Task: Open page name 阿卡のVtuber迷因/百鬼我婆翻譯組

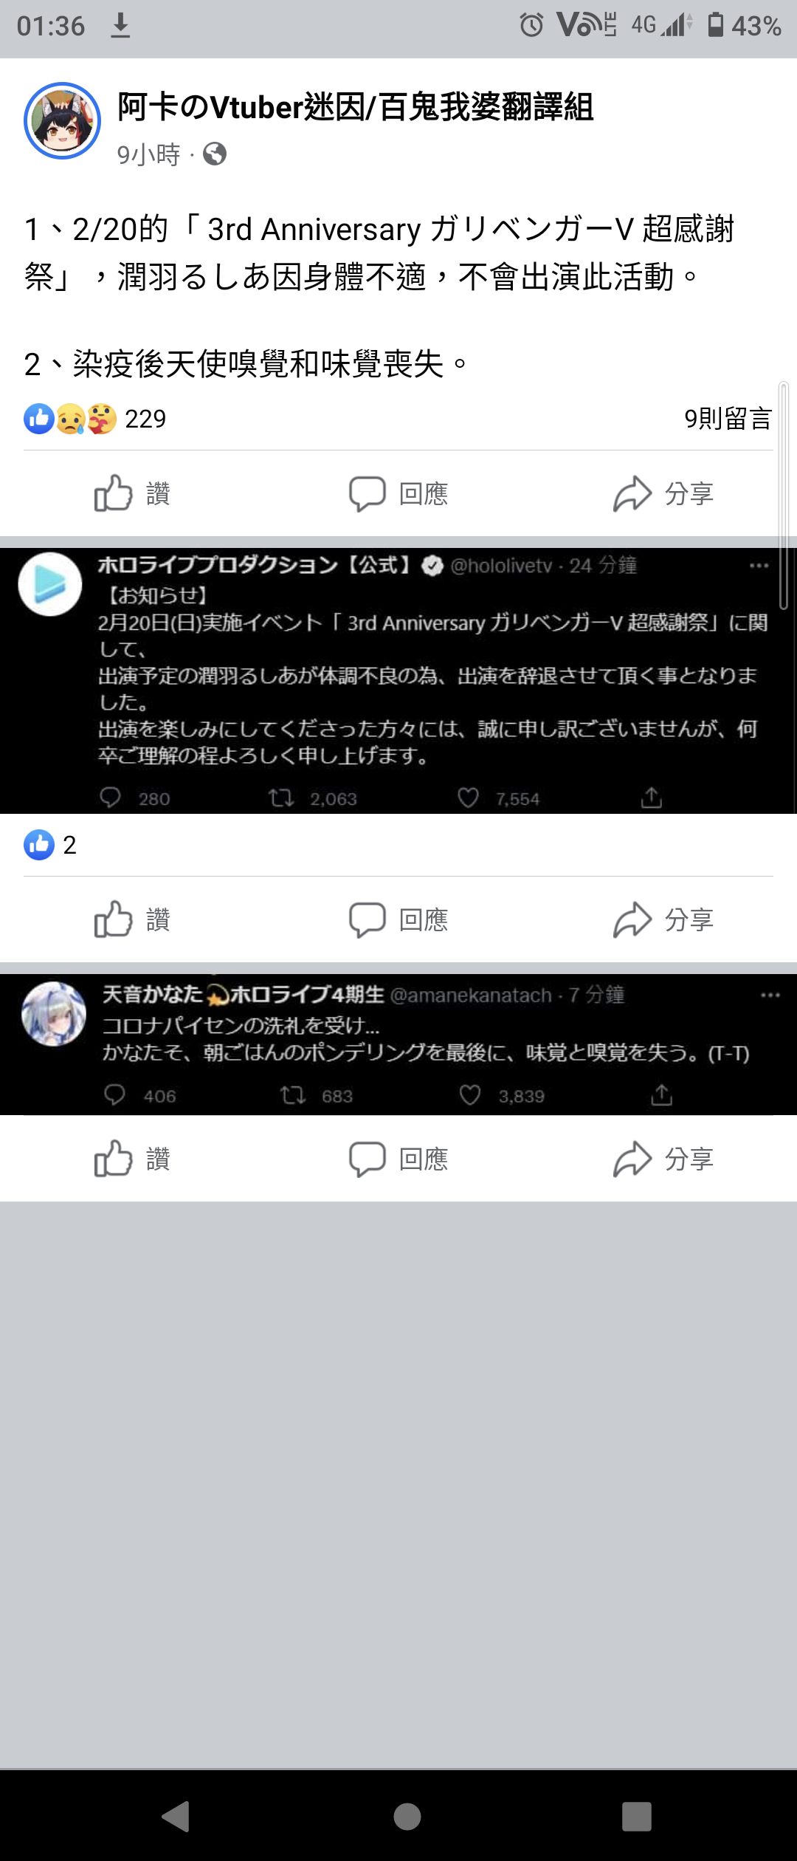Action: [x=356, y=107]
